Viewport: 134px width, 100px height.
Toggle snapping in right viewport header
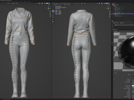click(82, 3)
